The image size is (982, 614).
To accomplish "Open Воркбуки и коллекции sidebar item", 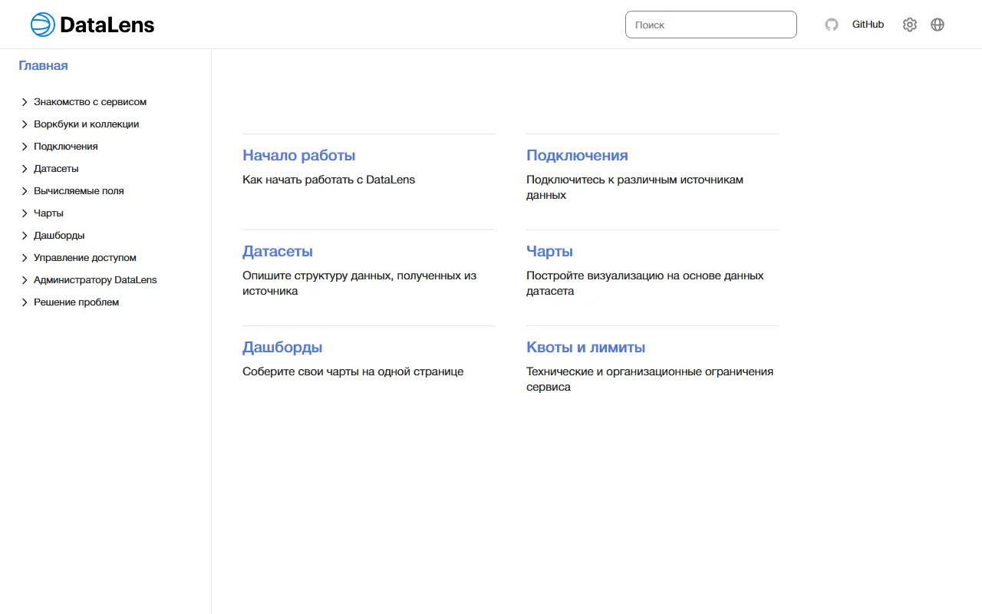I will 86,124.
